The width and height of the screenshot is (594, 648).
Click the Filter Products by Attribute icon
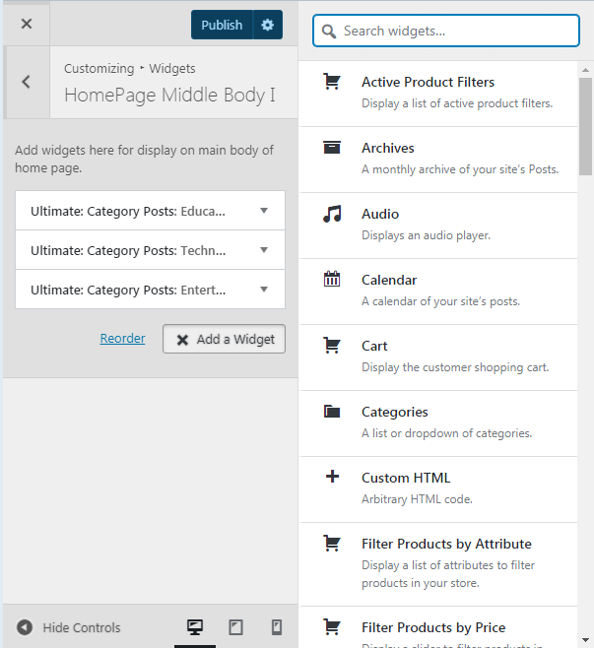coord(332,543)
